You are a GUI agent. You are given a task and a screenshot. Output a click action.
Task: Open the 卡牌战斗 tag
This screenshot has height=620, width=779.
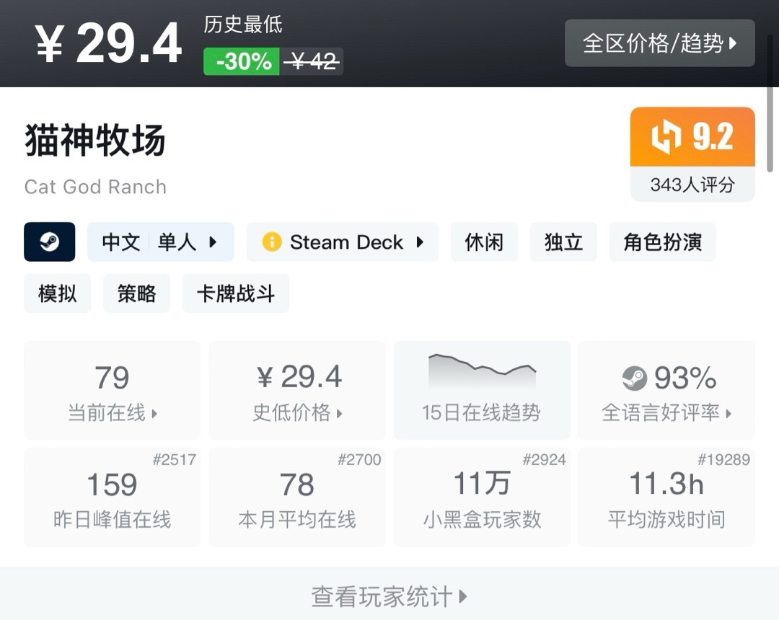[235, 293]
